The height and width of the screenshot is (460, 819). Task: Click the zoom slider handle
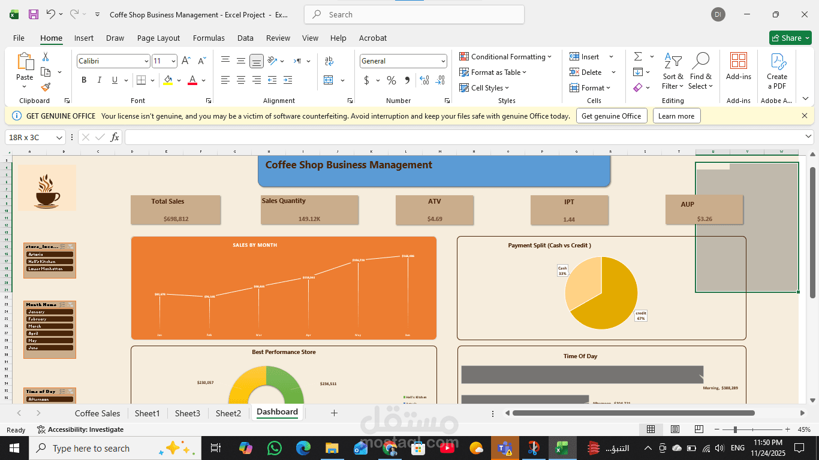[735, 429]
